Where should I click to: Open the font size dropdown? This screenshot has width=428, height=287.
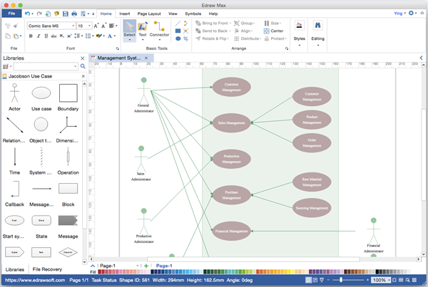(90, 26)
